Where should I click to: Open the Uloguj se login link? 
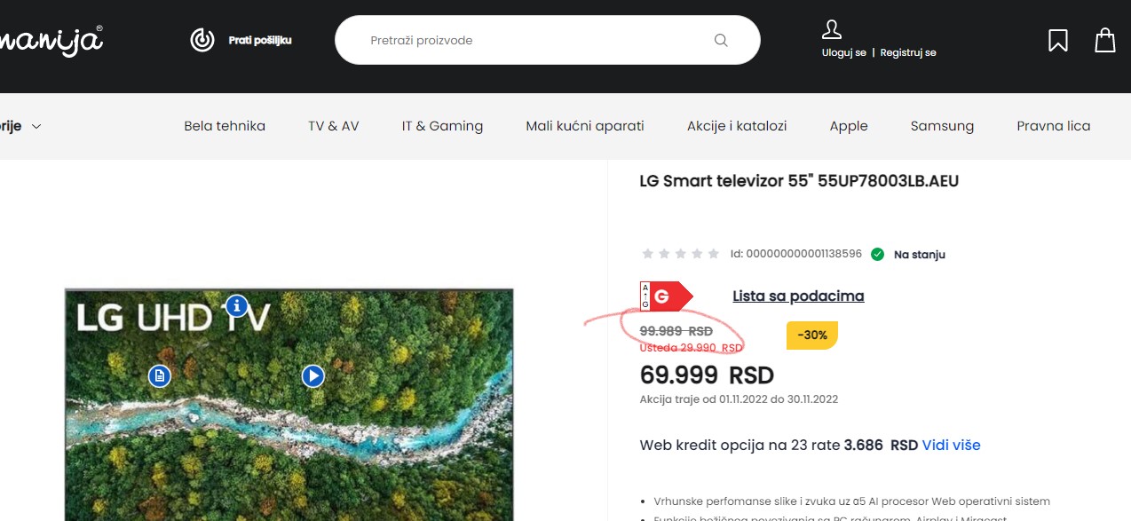844,52
